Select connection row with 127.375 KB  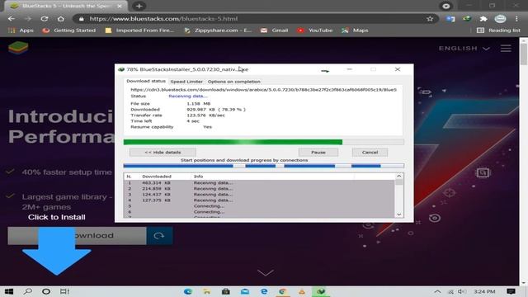[x=259, y=200]
